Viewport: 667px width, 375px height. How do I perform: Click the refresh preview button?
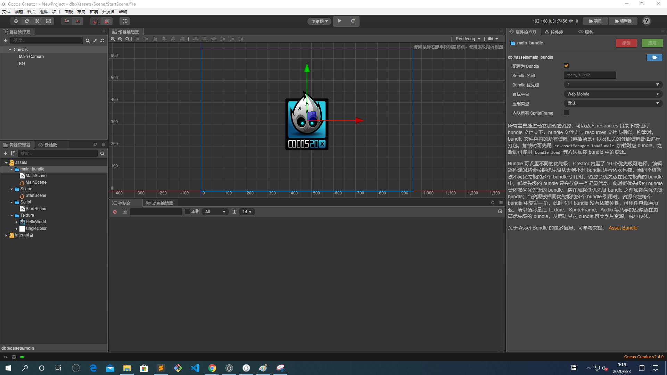(353, 21)
